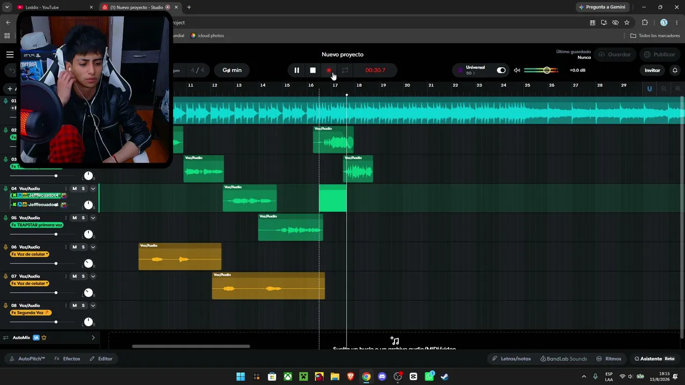This screenshot has width=685, height=385.
Task: Pause playback with the pause button
Action: pyautogui.click(x=296, y=70)
